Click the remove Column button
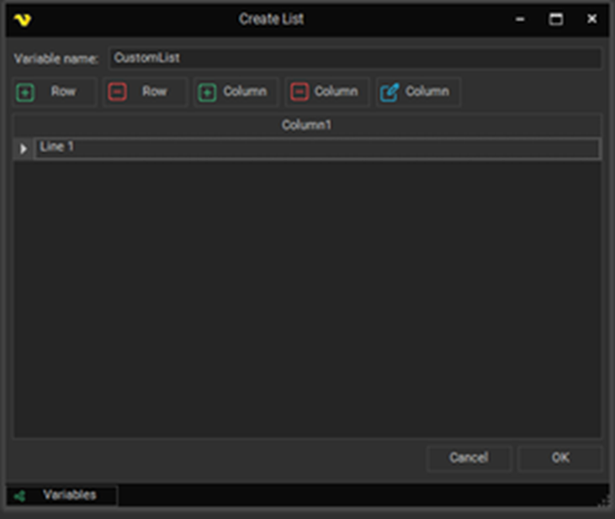The width and height of the screenshot is (615, 519). pyautogui.click(x=327, y=92)
